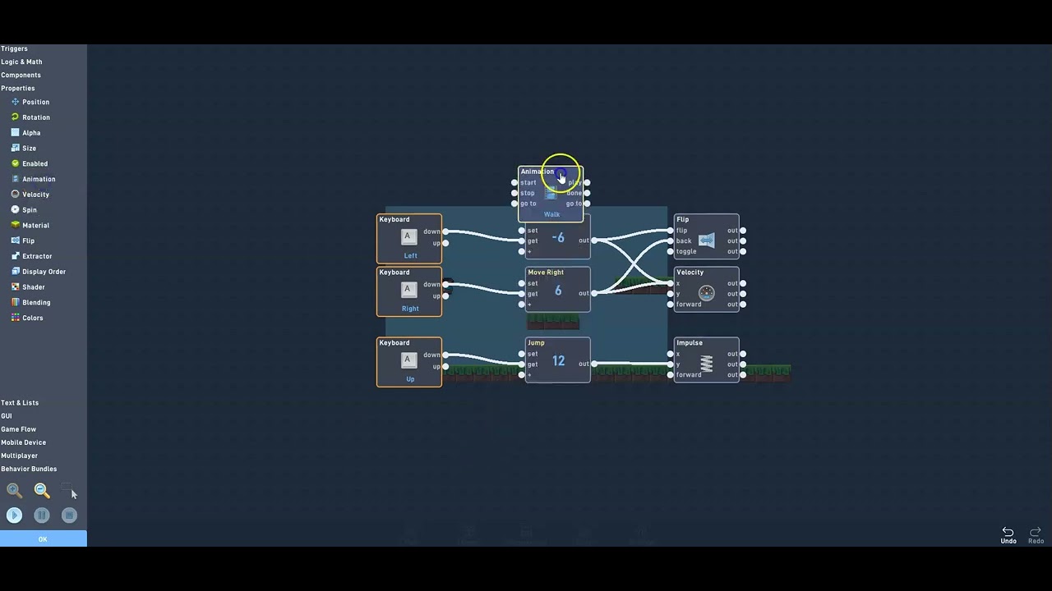Select the Alpha behavior icon
1052x591 pixels.
[15, 132]
